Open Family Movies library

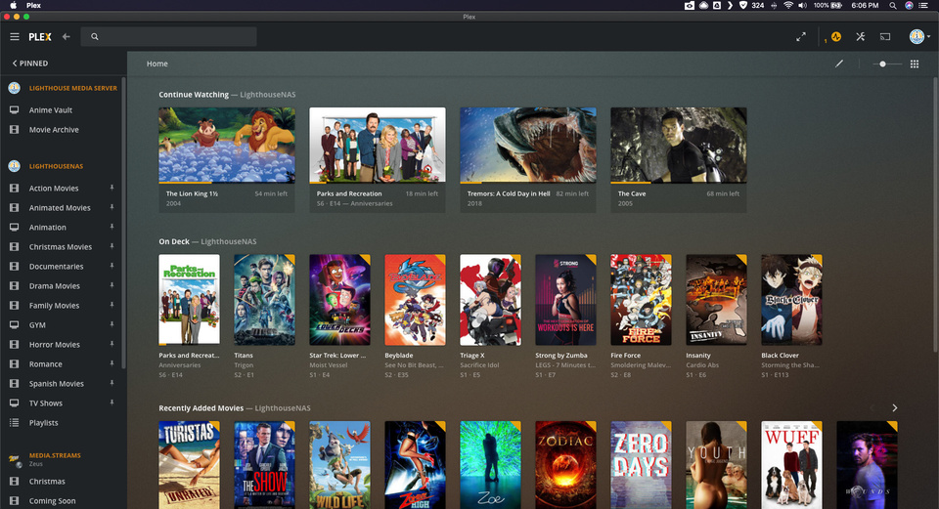(54, 306)
